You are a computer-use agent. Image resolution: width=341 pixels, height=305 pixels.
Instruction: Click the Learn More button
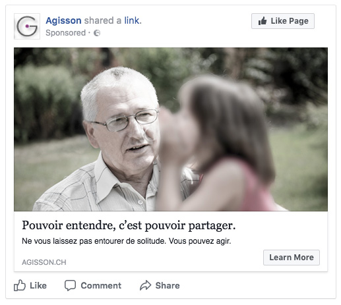292,258
